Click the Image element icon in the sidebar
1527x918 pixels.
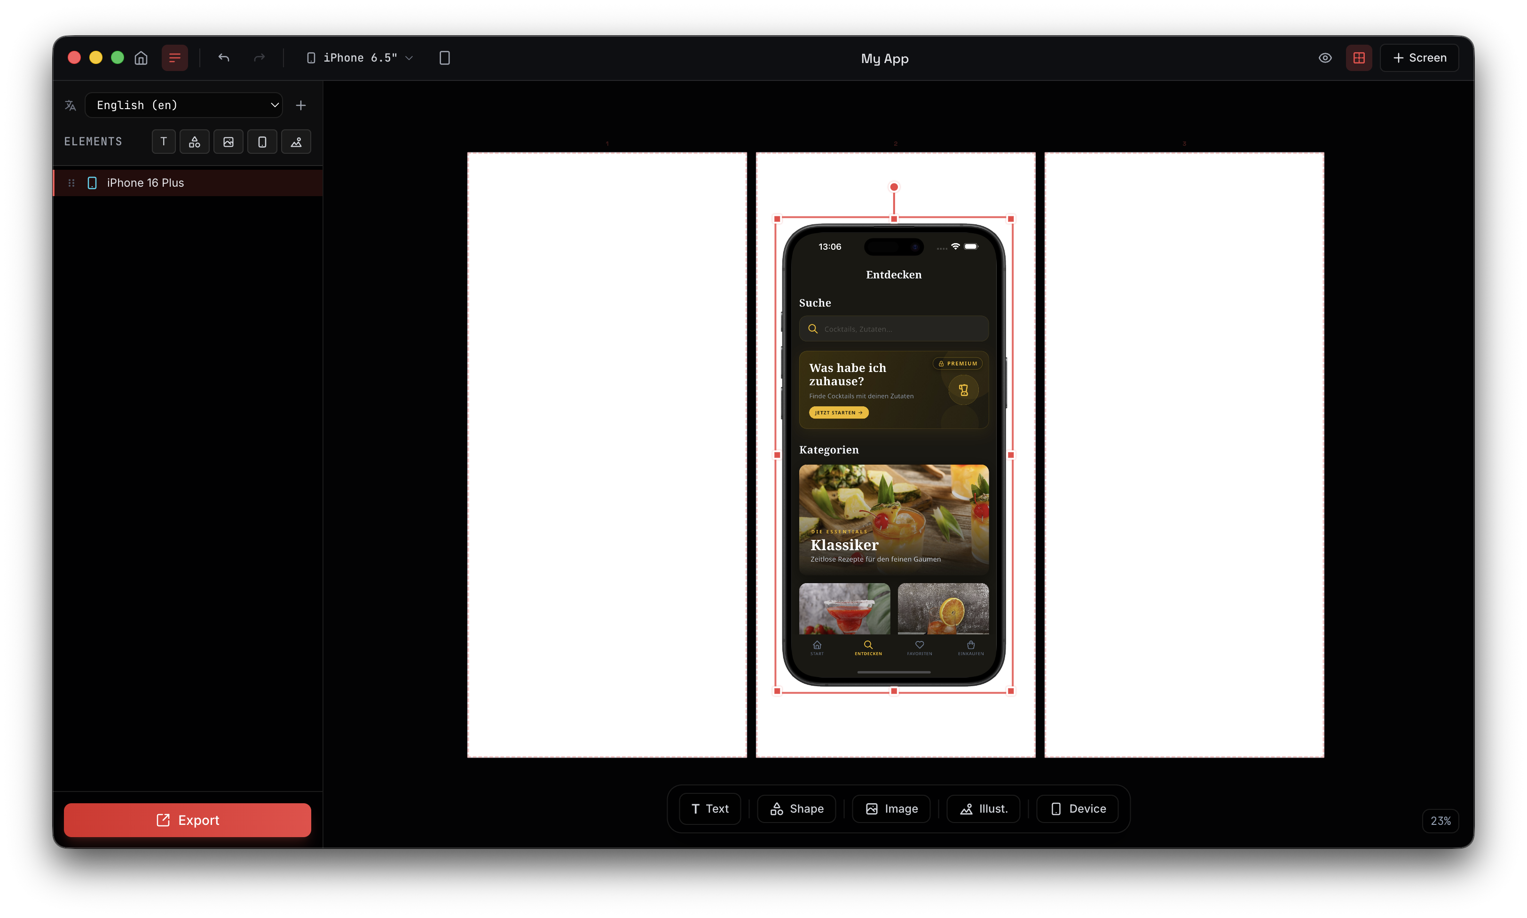228,142
